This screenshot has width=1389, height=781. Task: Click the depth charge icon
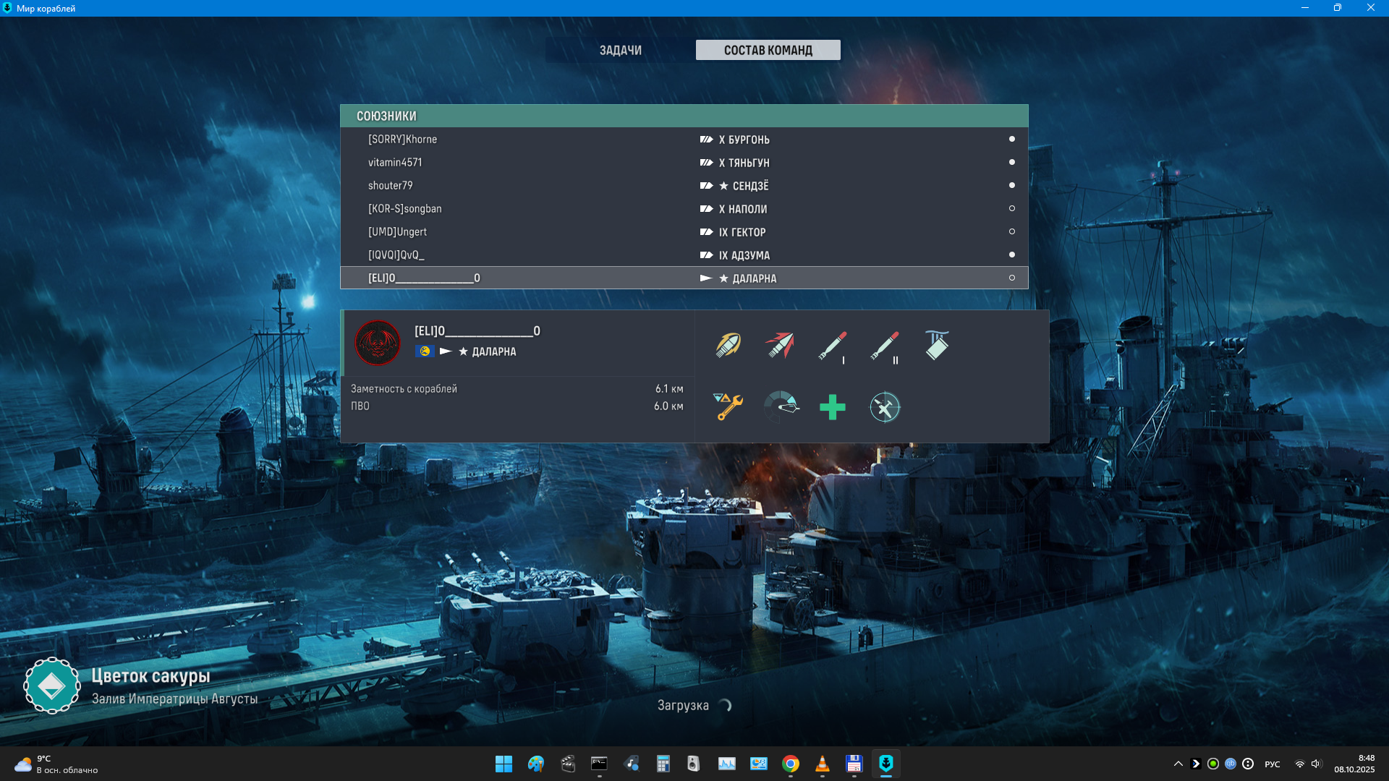936,345
